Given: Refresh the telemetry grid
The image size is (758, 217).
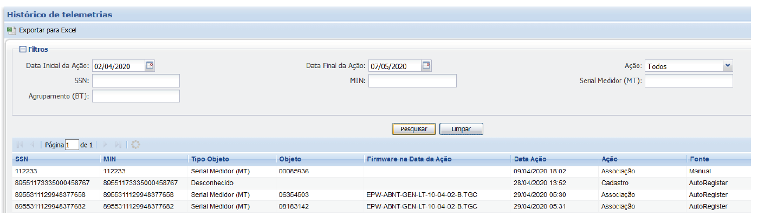Looking at the screenshot, I should point(135,145).
